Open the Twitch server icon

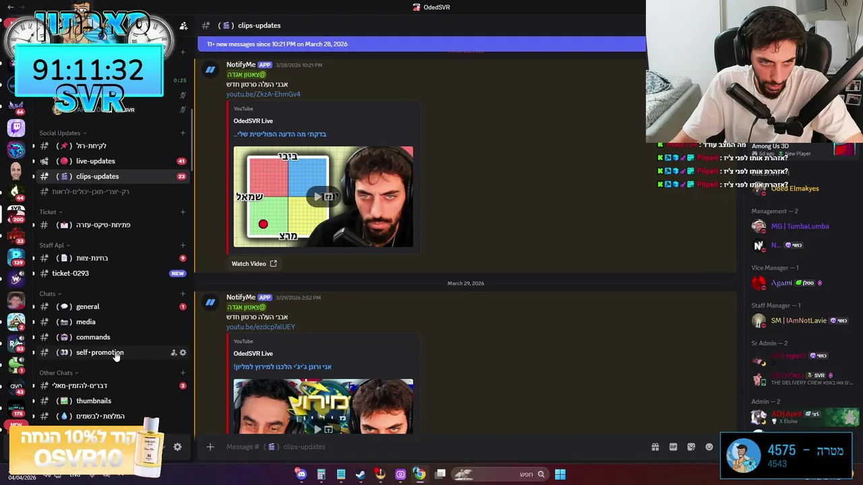click(16, 127)
